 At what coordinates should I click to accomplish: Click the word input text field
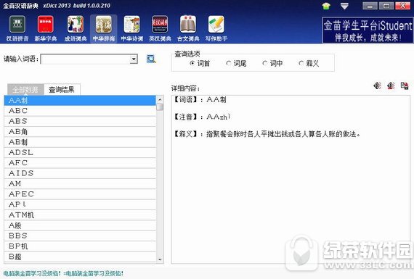(86, 59)
